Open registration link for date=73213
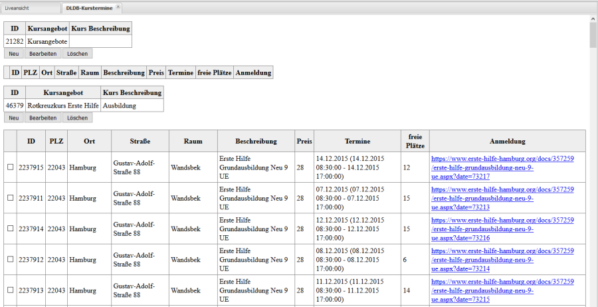Viewport: 598px width, 307px height. 502,198
